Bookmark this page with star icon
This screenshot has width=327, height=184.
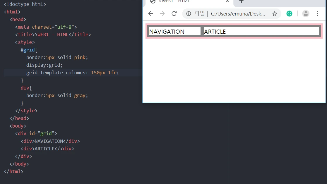point(275,14)
